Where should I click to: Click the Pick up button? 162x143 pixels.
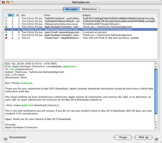[x=144, y=137]
